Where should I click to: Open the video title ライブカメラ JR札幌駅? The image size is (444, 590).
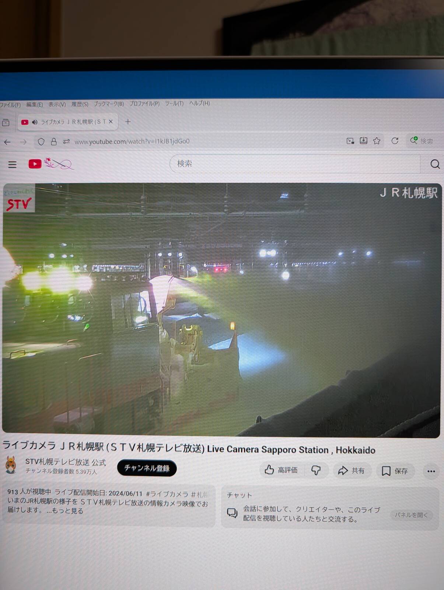(189, 448)
